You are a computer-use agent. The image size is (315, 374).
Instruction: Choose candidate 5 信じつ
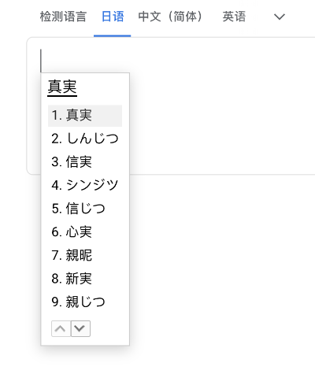click(85, 209)
